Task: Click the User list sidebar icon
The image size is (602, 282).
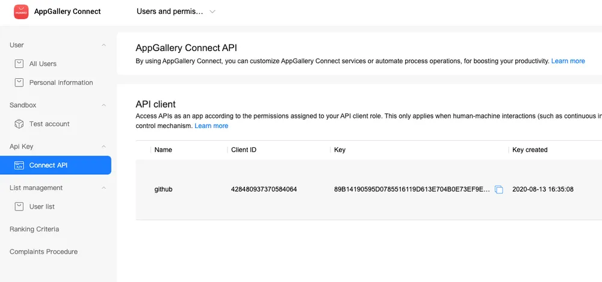Action: click(19, 207)
